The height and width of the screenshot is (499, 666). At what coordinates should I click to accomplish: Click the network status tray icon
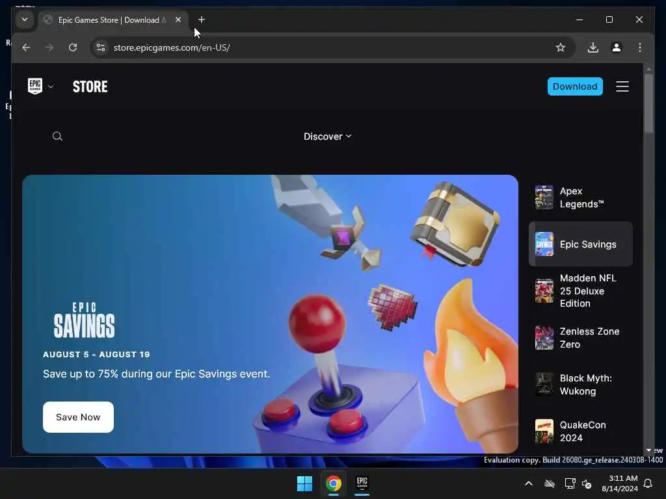570,483
